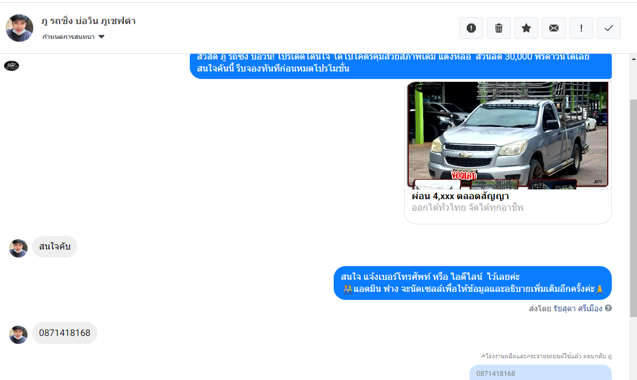Click help icon beside ส่งโดย รัชสุดา ศรีเมือง
Screen dimensions: 637x380
(608, 308)
